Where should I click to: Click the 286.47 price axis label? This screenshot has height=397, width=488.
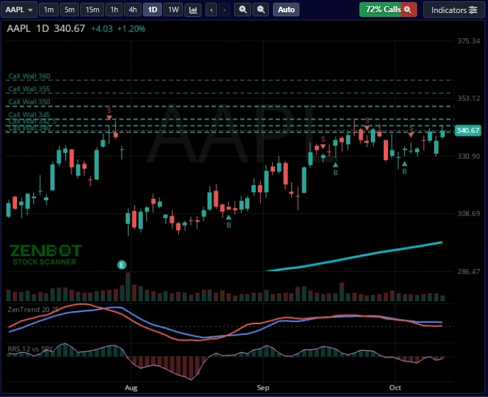(x=468, y=271)
